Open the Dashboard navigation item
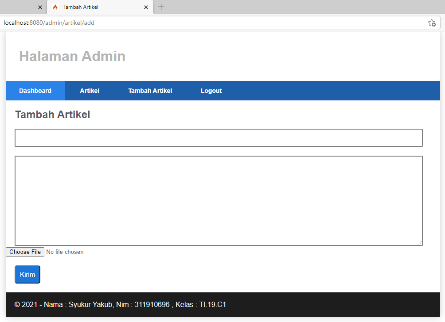 point(35,91)
